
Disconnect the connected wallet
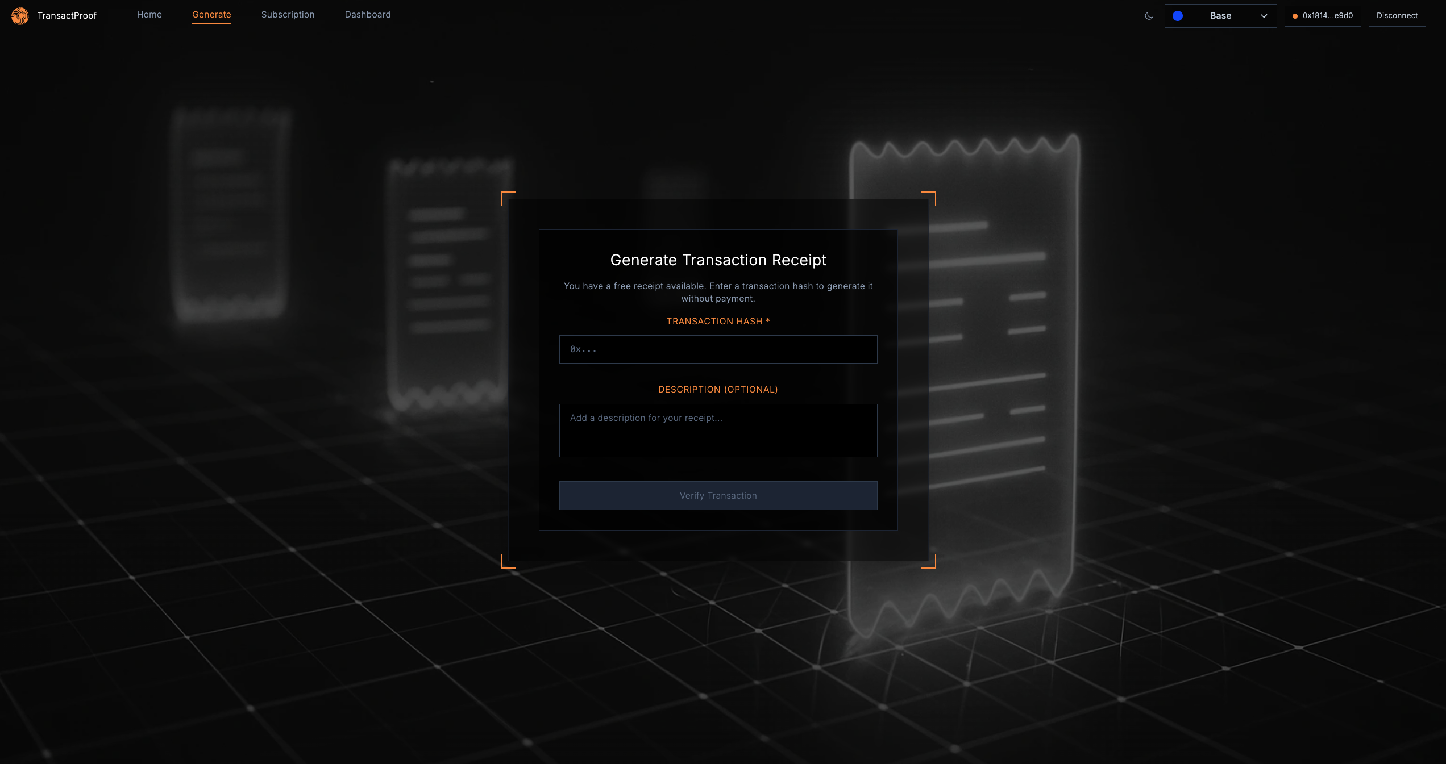tap(1397, 15)
